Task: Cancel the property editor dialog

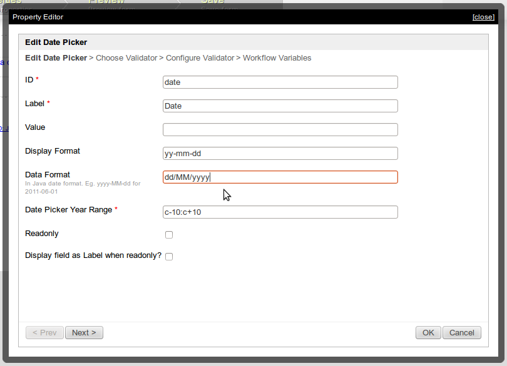Action: pos(462,333)
